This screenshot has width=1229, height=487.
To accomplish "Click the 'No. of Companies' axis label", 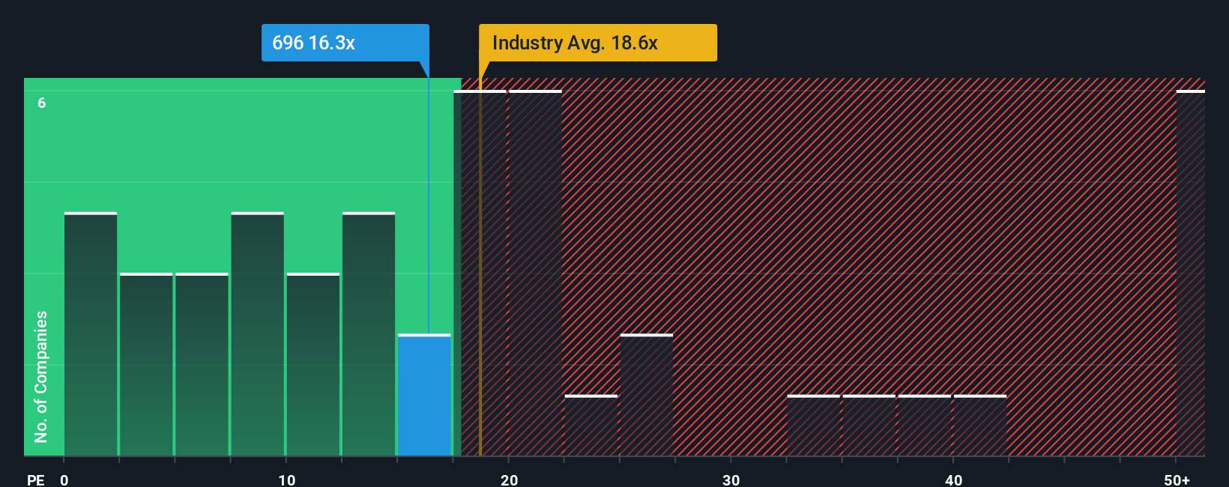I will [x=41, y=376].
